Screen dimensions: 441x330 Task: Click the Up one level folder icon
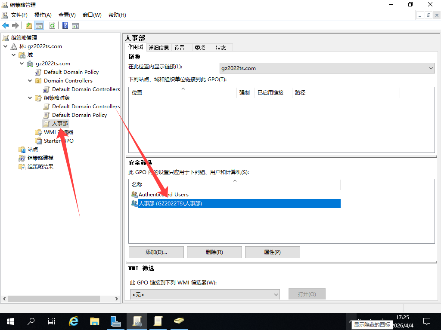coord(29,25)
